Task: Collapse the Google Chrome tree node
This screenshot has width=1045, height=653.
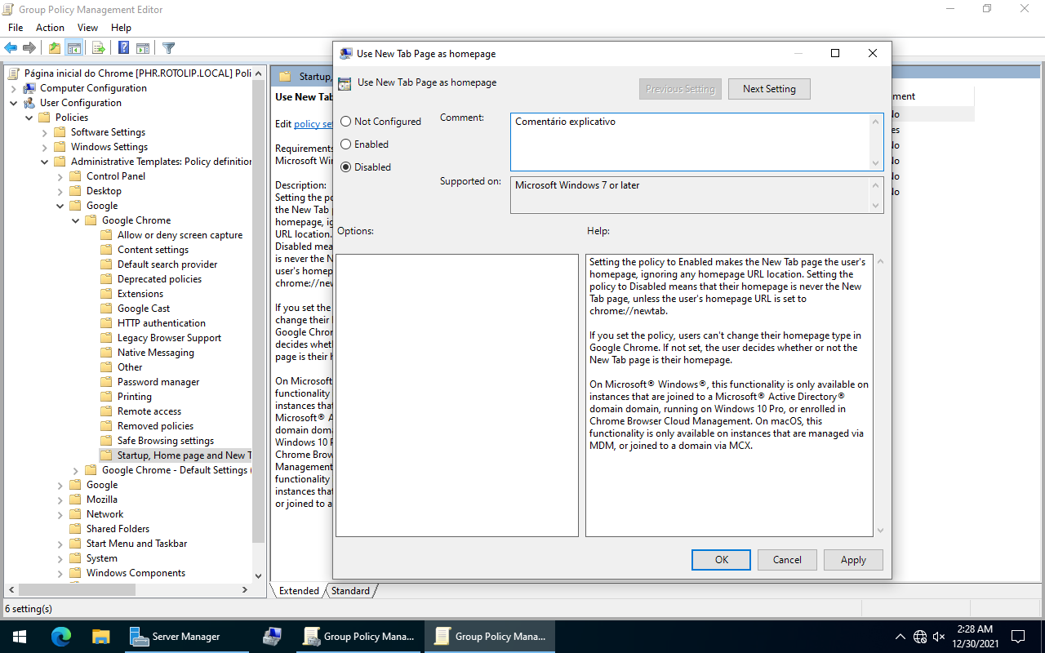Action: tap(76, 220)
